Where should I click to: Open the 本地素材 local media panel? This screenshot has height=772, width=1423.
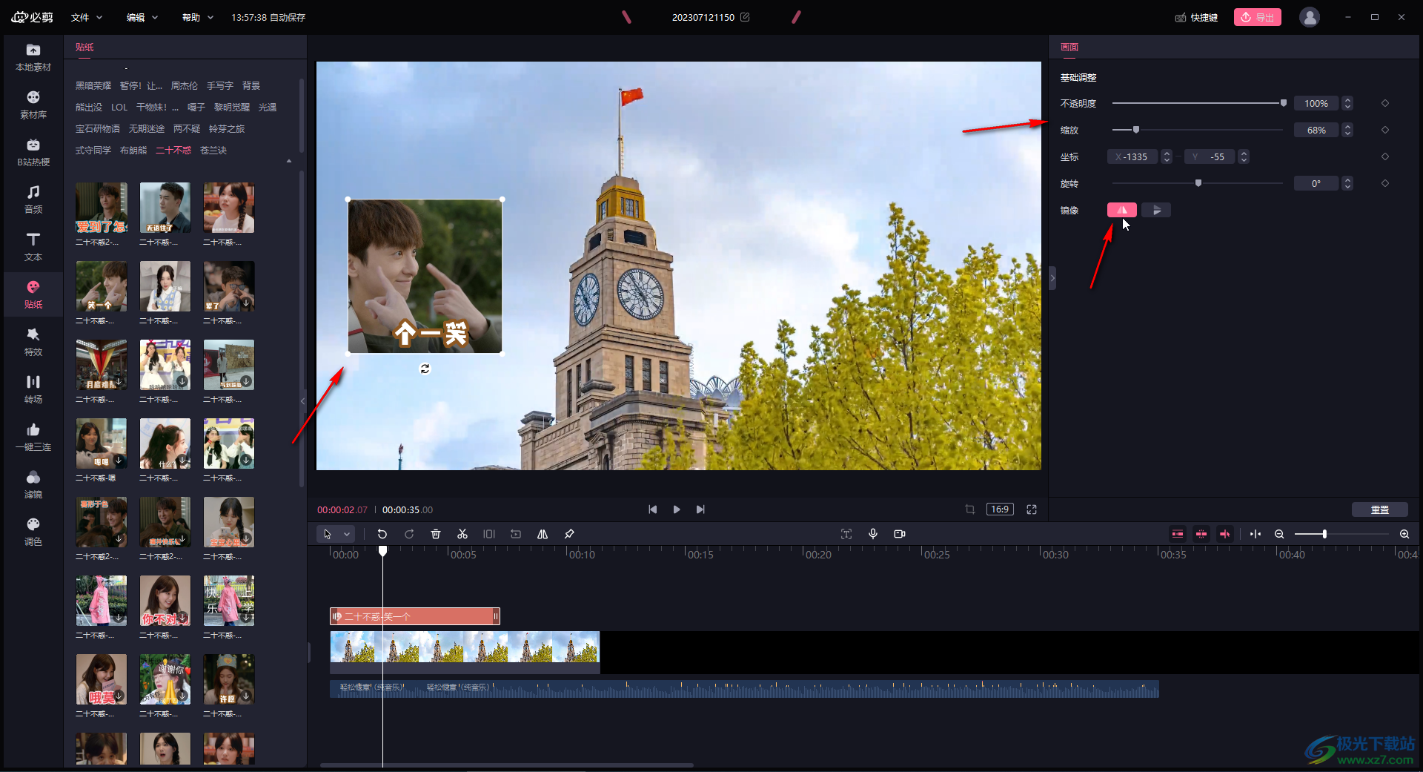[x=33, y=58]
